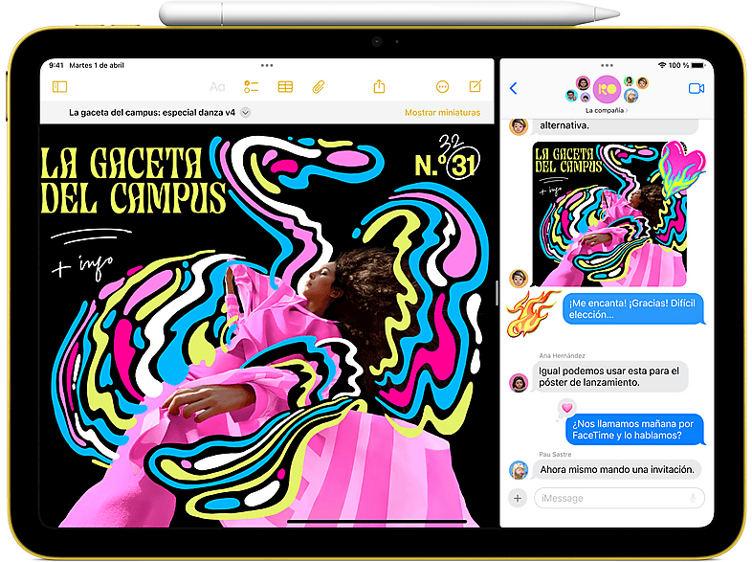Open the Aa text format options

[217, 87]
